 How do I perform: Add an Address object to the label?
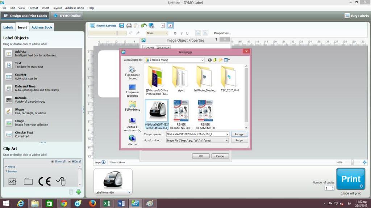[43, 54]
